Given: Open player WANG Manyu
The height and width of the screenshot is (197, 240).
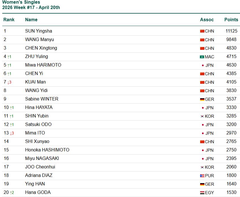Looking at the screenshot, I should coord(39,39).
